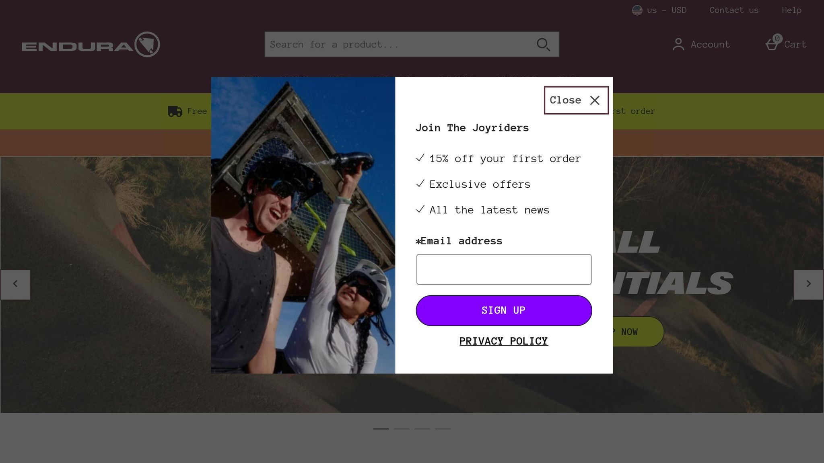Go to previous carousel slide arrow

click(15, 285)
